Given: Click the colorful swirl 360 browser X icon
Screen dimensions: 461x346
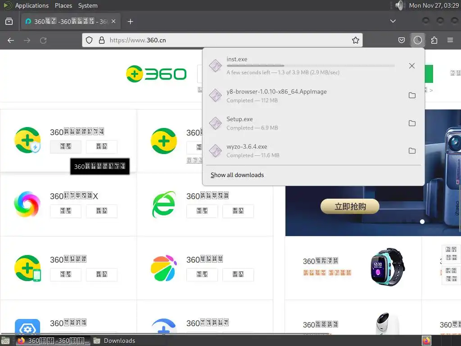Looking at the screenshot, I should tap(27, 204).
